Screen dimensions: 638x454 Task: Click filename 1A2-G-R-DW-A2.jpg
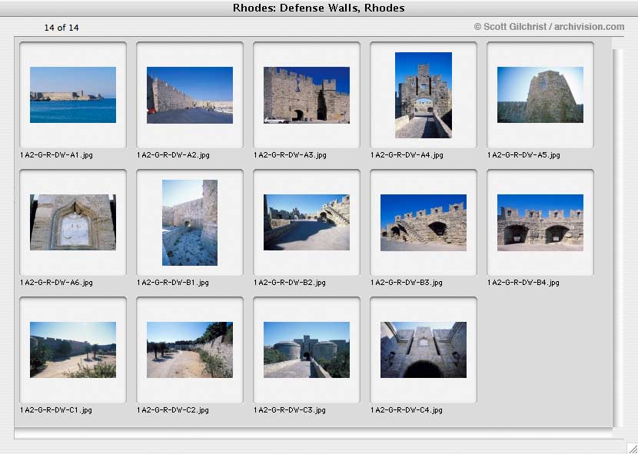[173, 155]
